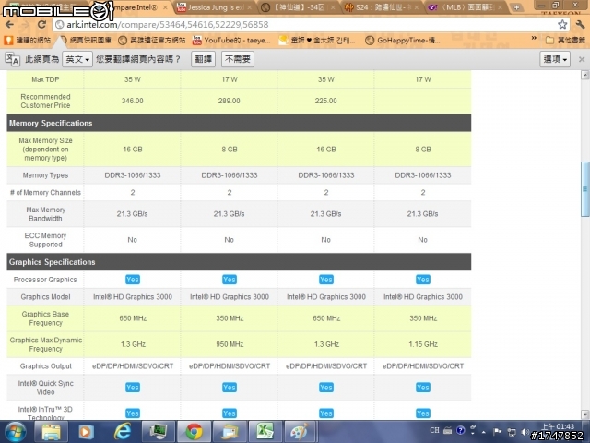Screen dimensions: 590x443
Task: Click the Graphics Output row label
Action: [x=45, y=366]
